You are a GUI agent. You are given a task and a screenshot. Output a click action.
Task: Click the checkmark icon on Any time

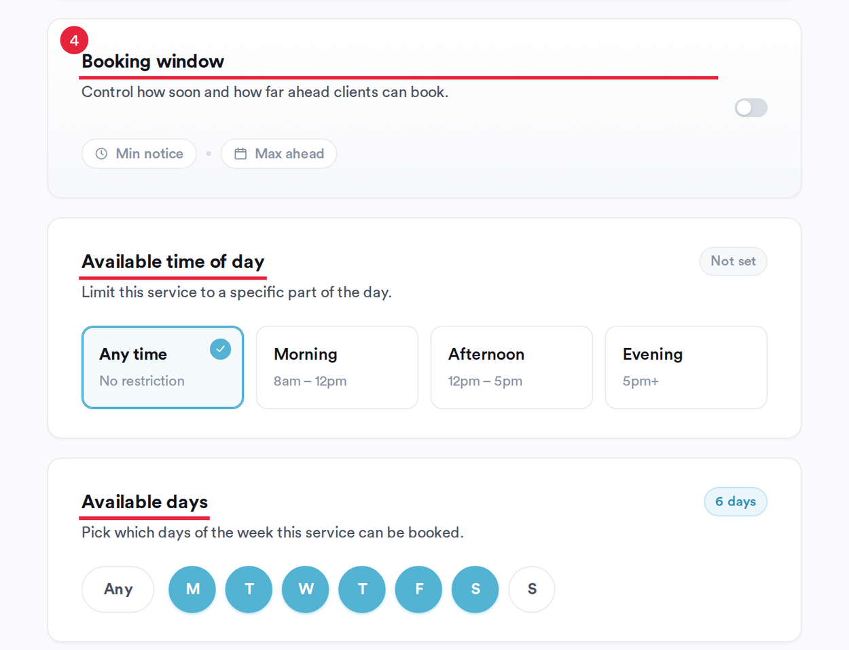click(x=220, y=349)
